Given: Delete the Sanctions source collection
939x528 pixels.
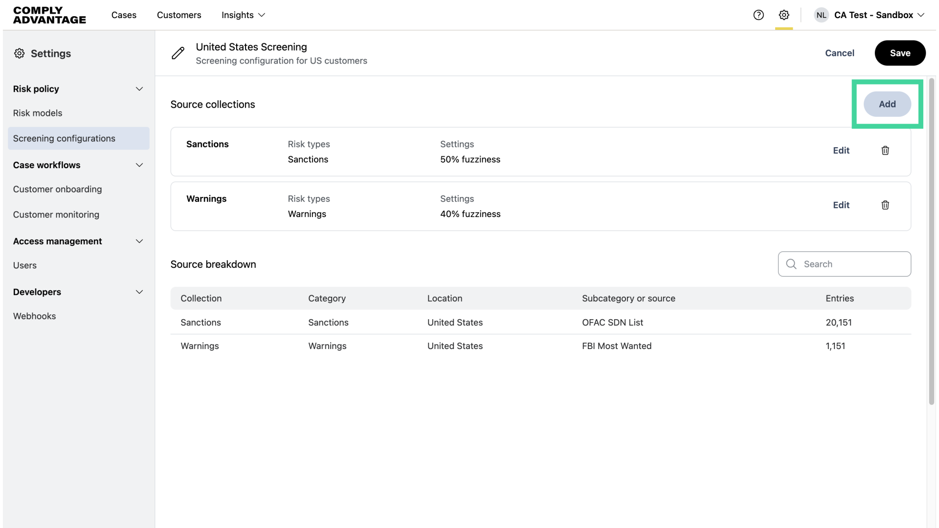Looking at the screenshot, I should (885, 151).
